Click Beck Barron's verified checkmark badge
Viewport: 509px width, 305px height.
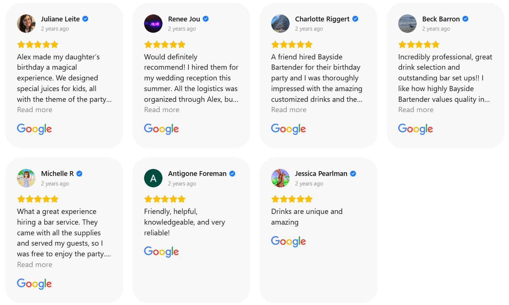point(465,19)
